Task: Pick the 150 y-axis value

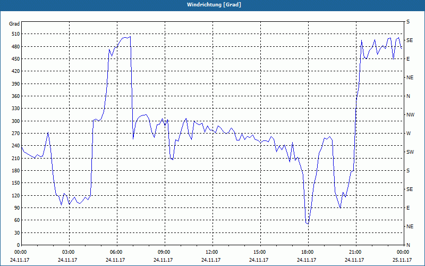Action: tap(16, 183)
